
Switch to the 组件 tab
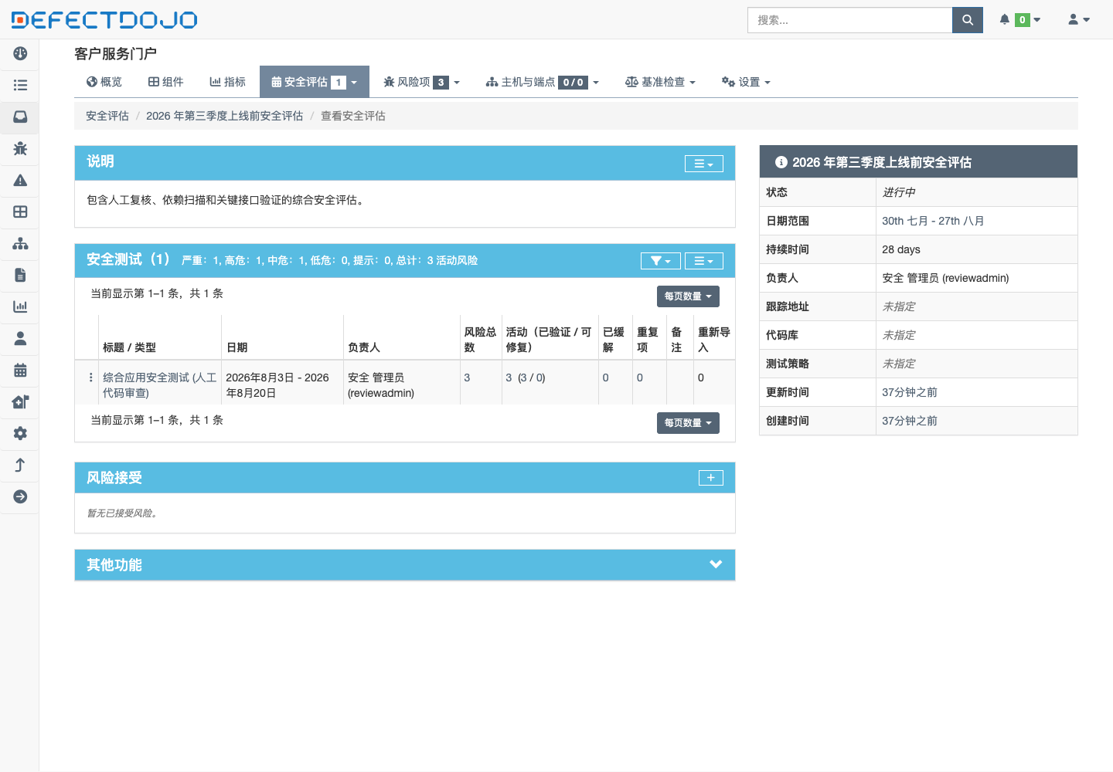(165, 82)
